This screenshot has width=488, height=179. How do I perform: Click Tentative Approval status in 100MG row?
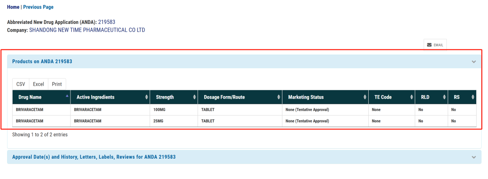325,110
